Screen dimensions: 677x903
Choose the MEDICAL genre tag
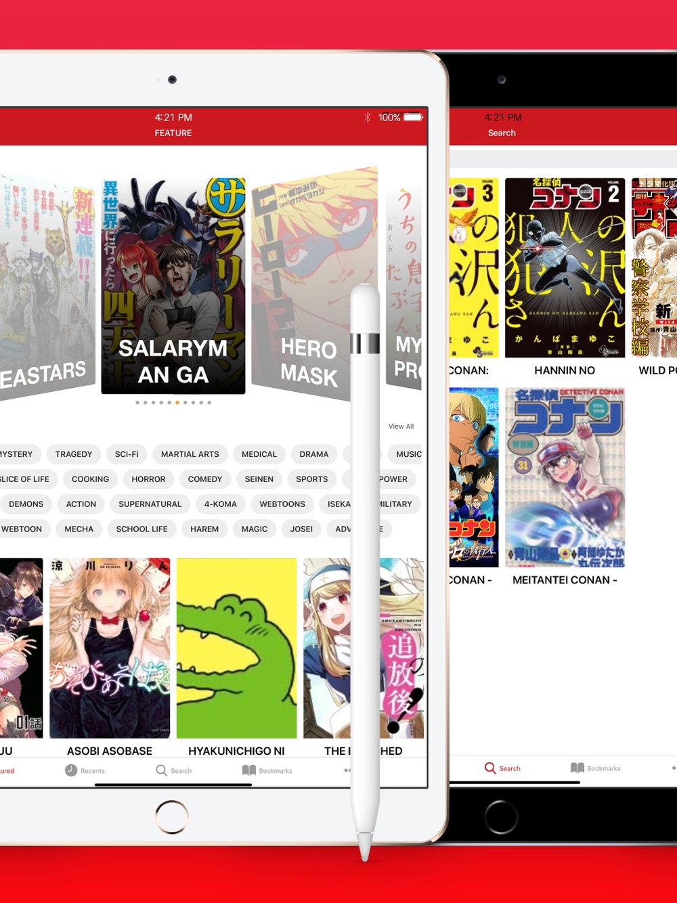coord(259,454)
